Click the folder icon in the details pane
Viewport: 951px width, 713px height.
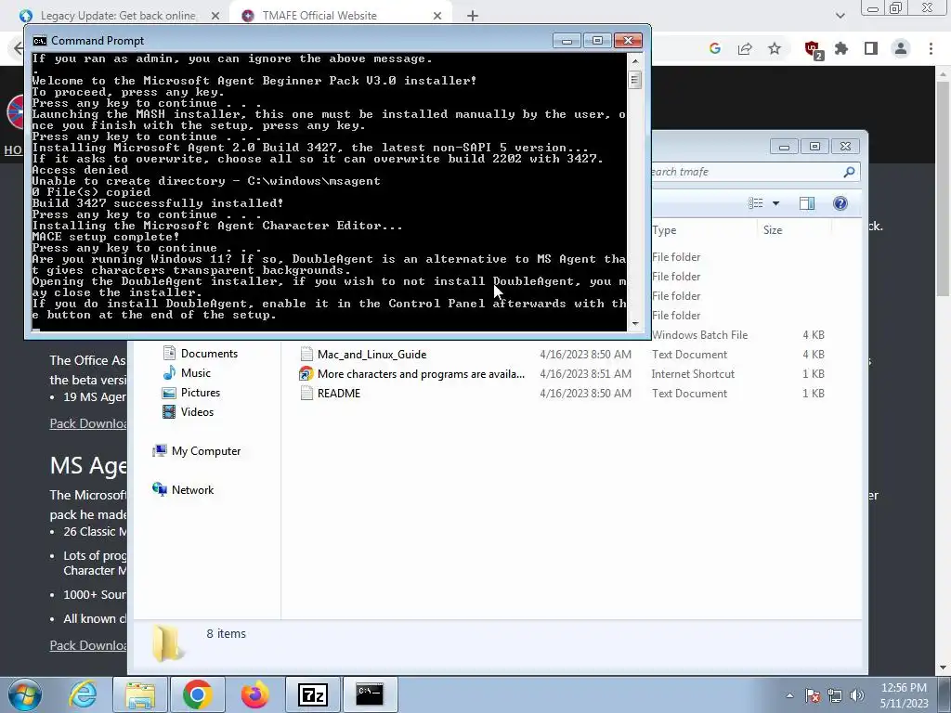[167, 644]
